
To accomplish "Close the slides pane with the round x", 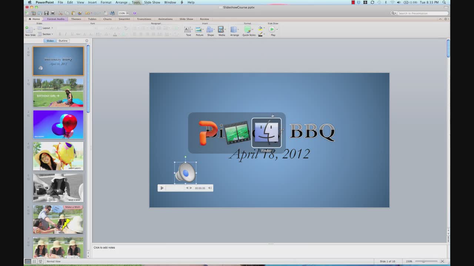I will 87,41.
